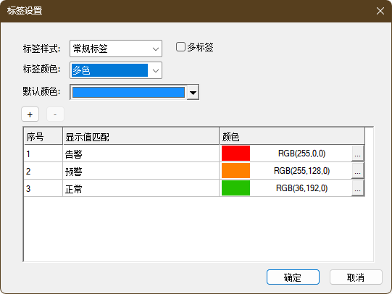Click the 取消 button
The width and height of the screenshot is (392, 294).
(x=356, y=277)
